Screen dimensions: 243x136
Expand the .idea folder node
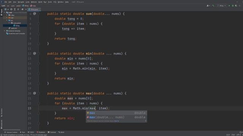[x=7, y=15]
